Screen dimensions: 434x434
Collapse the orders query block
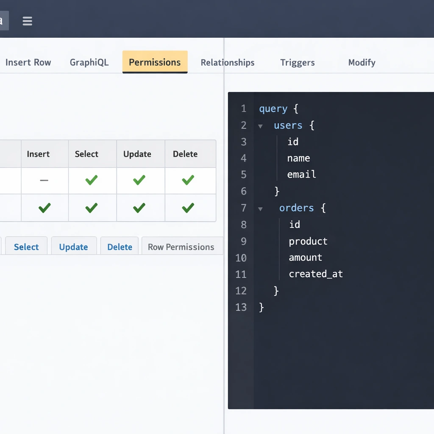[x=260, y=209]
